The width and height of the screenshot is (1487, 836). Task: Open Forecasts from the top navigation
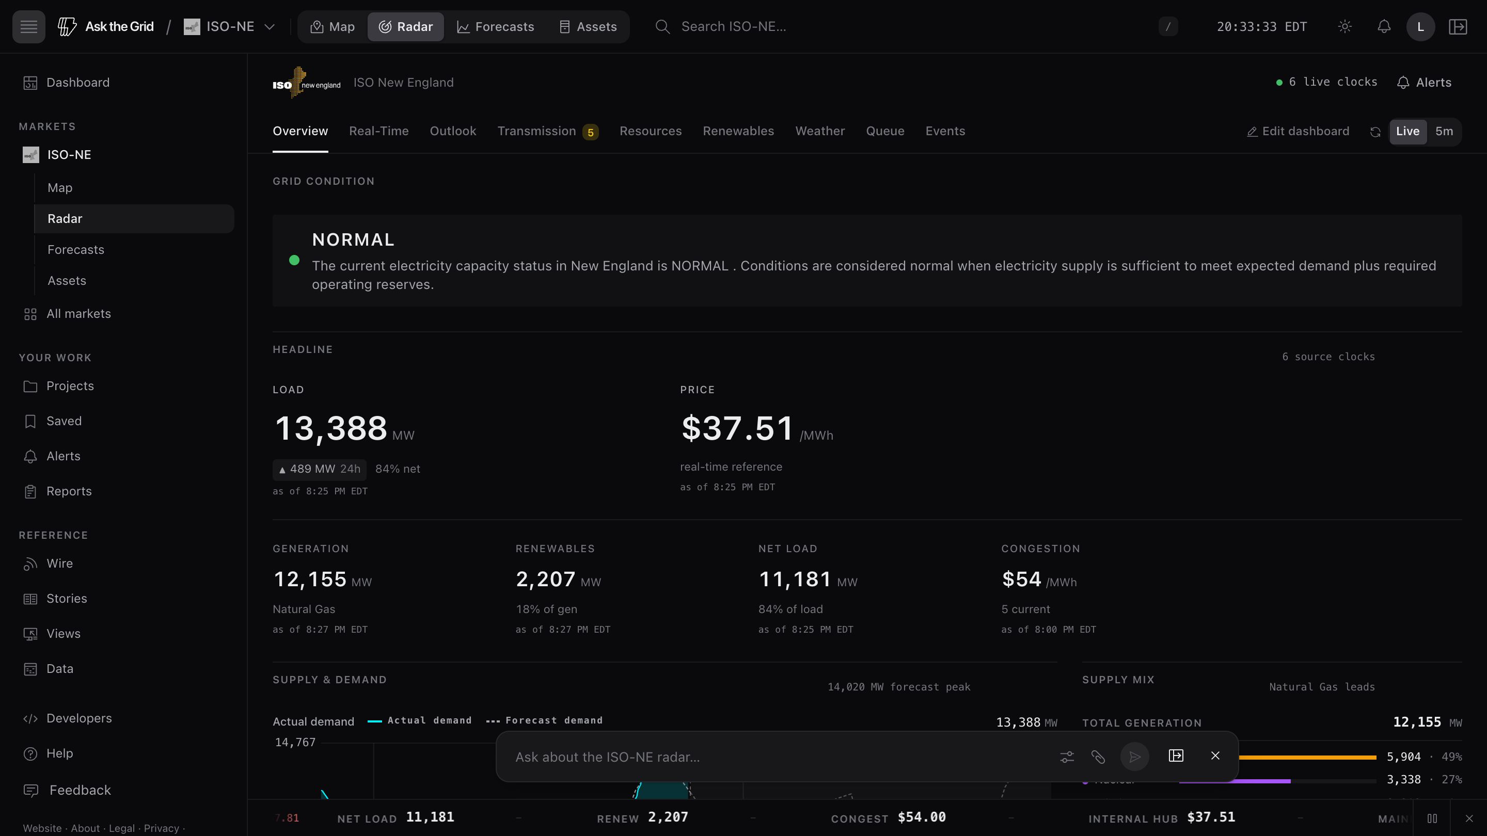coord(495,26)
